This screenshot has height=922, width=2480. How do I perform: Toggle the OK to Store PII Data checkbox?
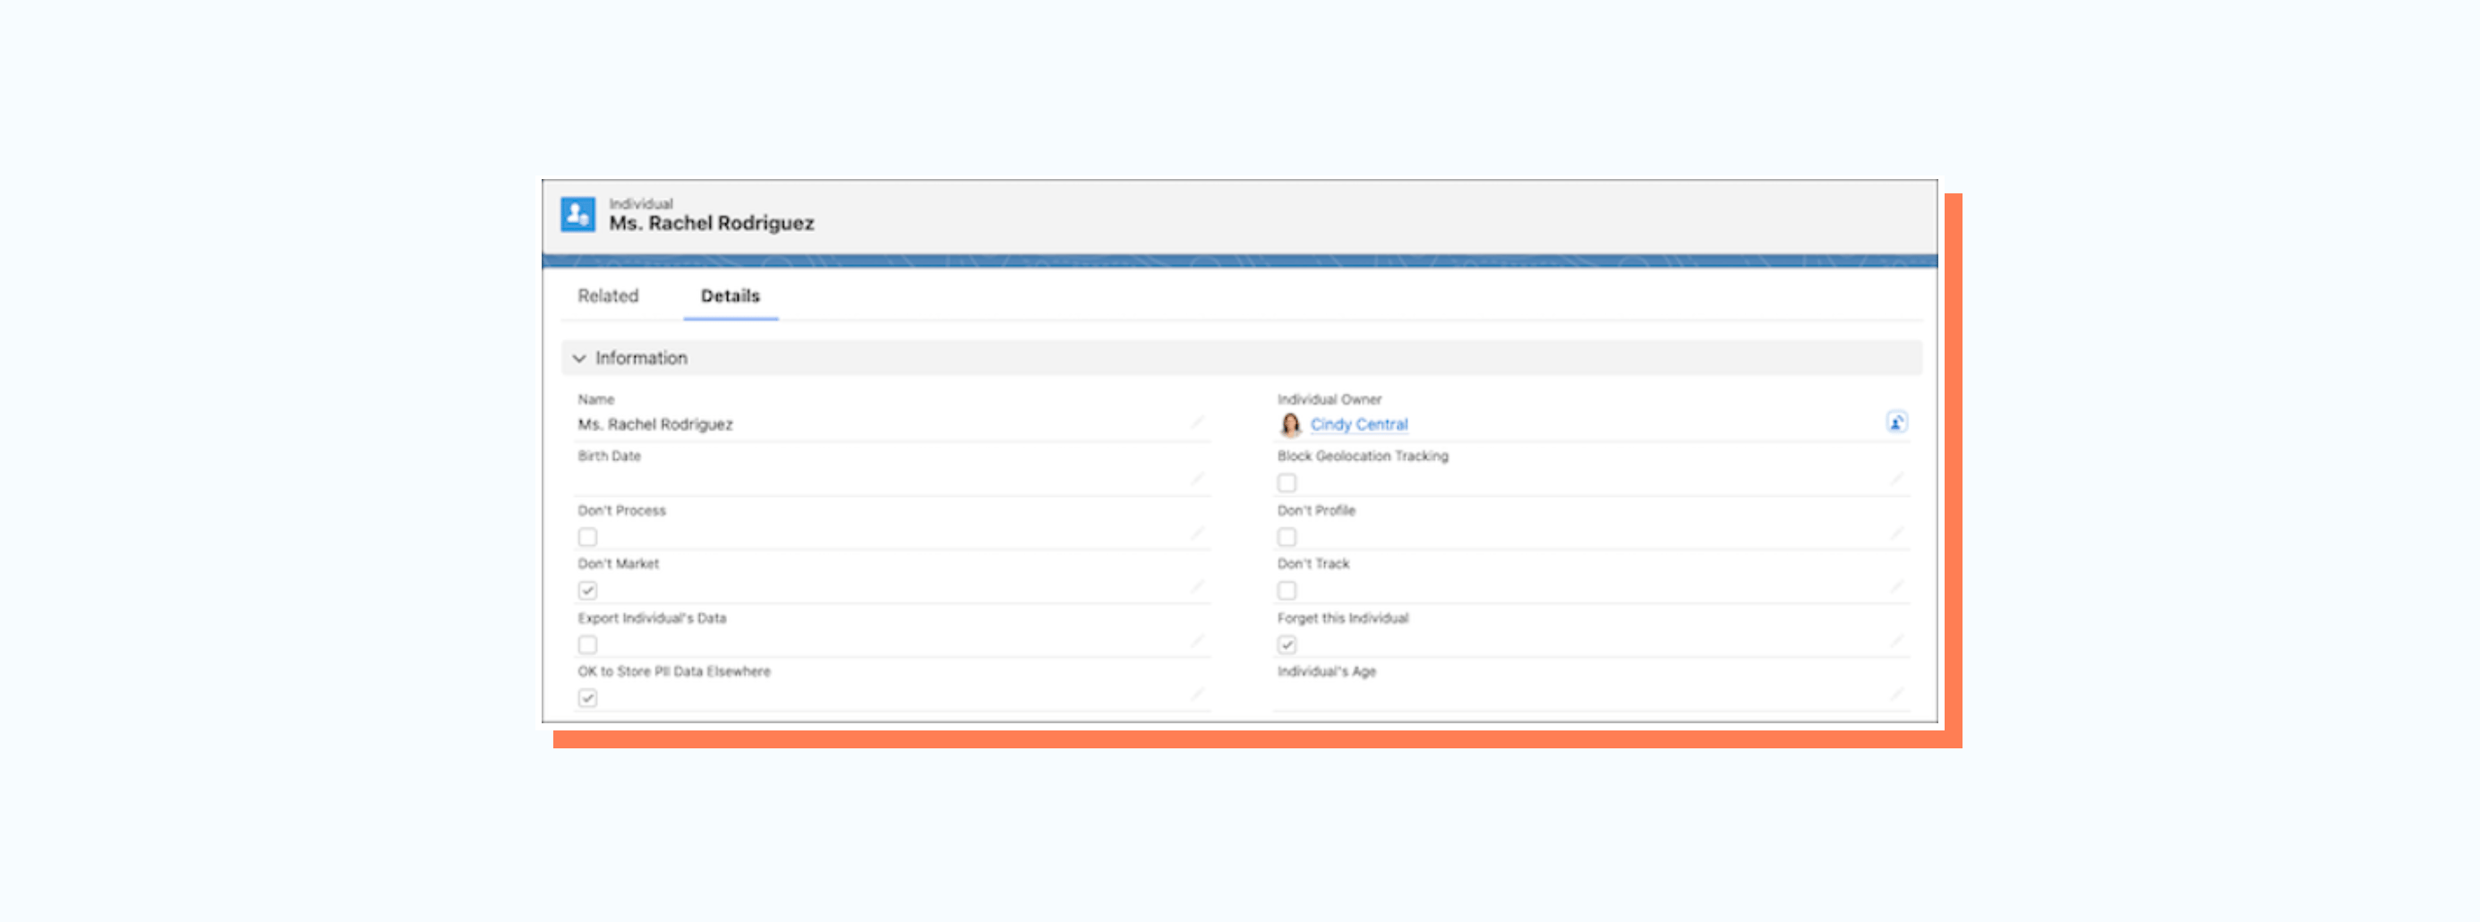587,697
